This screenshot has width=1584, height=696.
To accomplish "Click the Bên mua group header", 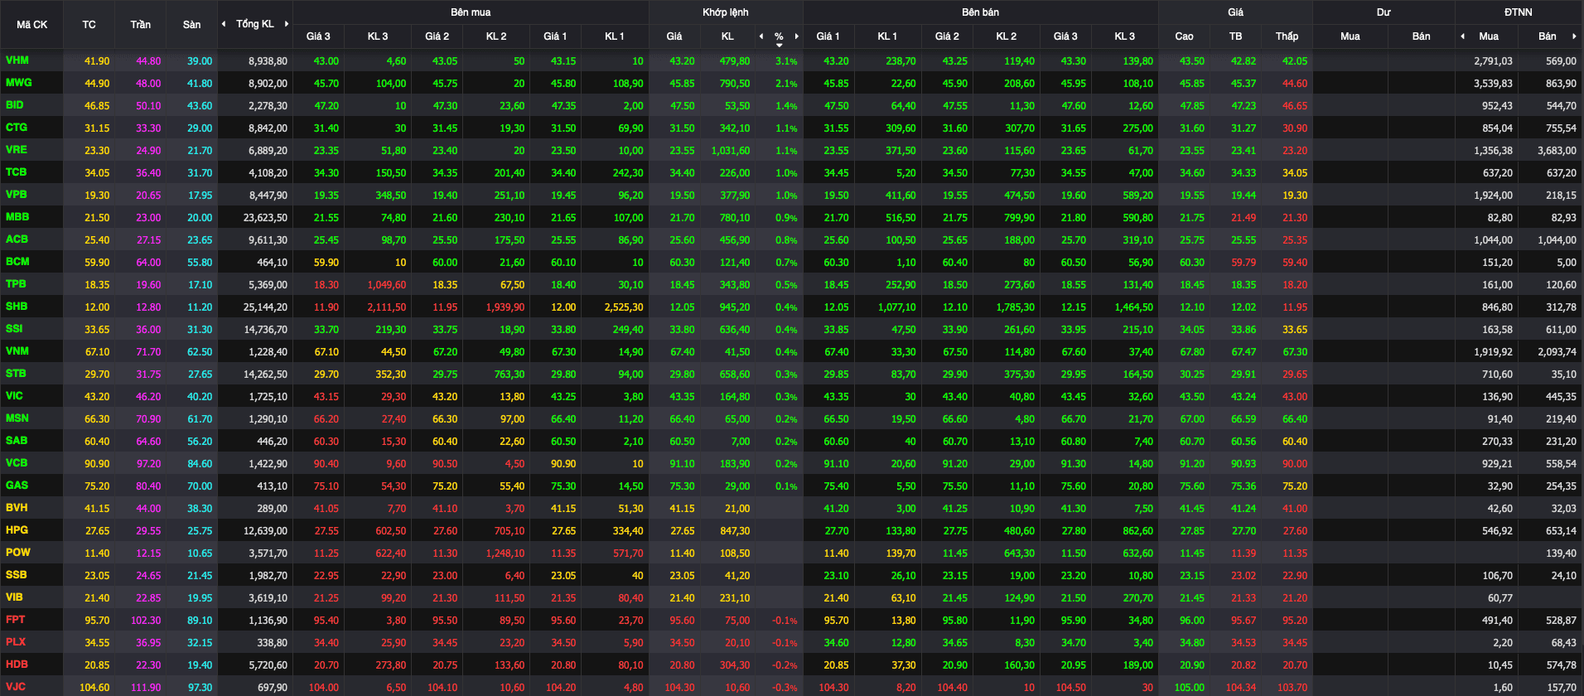I will (471, 12).
